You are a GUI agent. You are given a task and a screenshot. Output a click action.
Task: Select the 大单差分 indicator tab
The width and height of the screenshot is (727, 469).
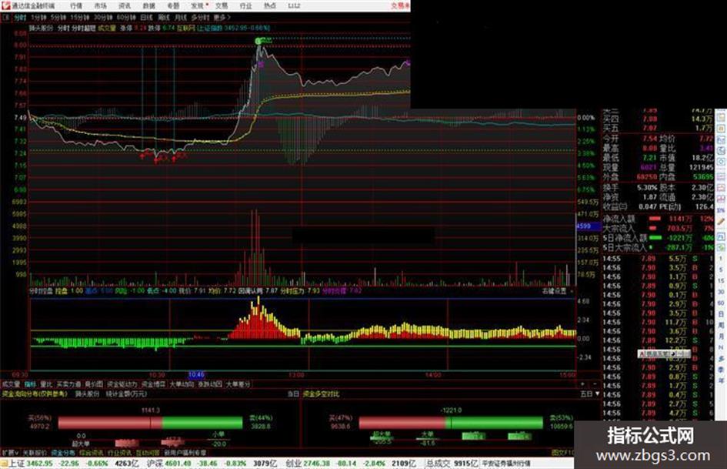238,384
